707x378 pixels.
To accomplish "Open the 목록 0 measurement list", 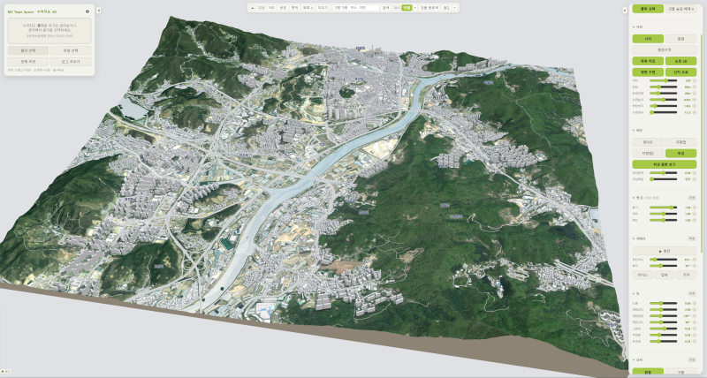I will [308, 8].
